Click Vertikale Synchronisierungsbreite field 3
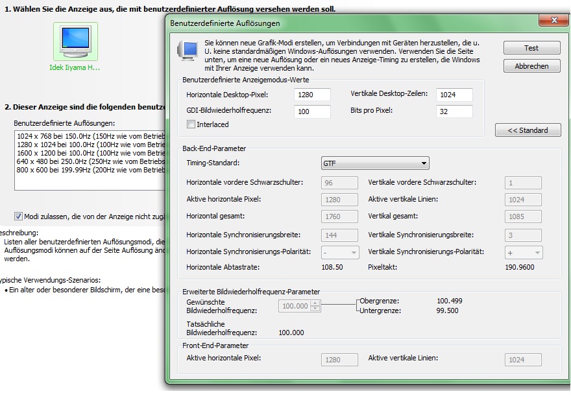This screenshot has height=398, width=571. [x=523, y=235]
